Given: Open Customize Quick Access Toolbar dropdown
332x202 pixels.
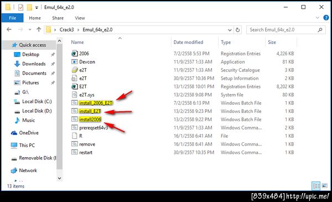Looking at the screenshot, I should pos(37,8).
